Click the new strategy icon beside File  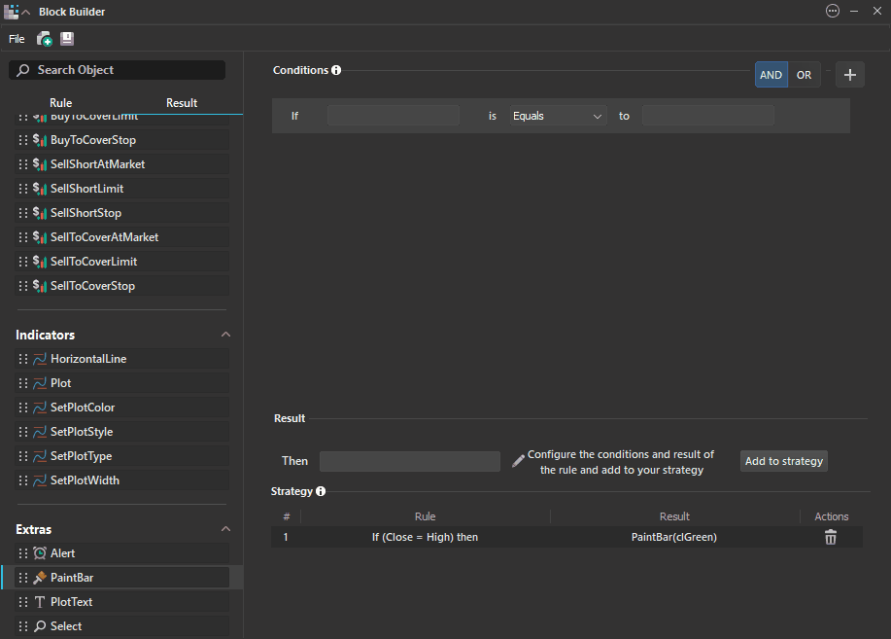coord(45,39)
